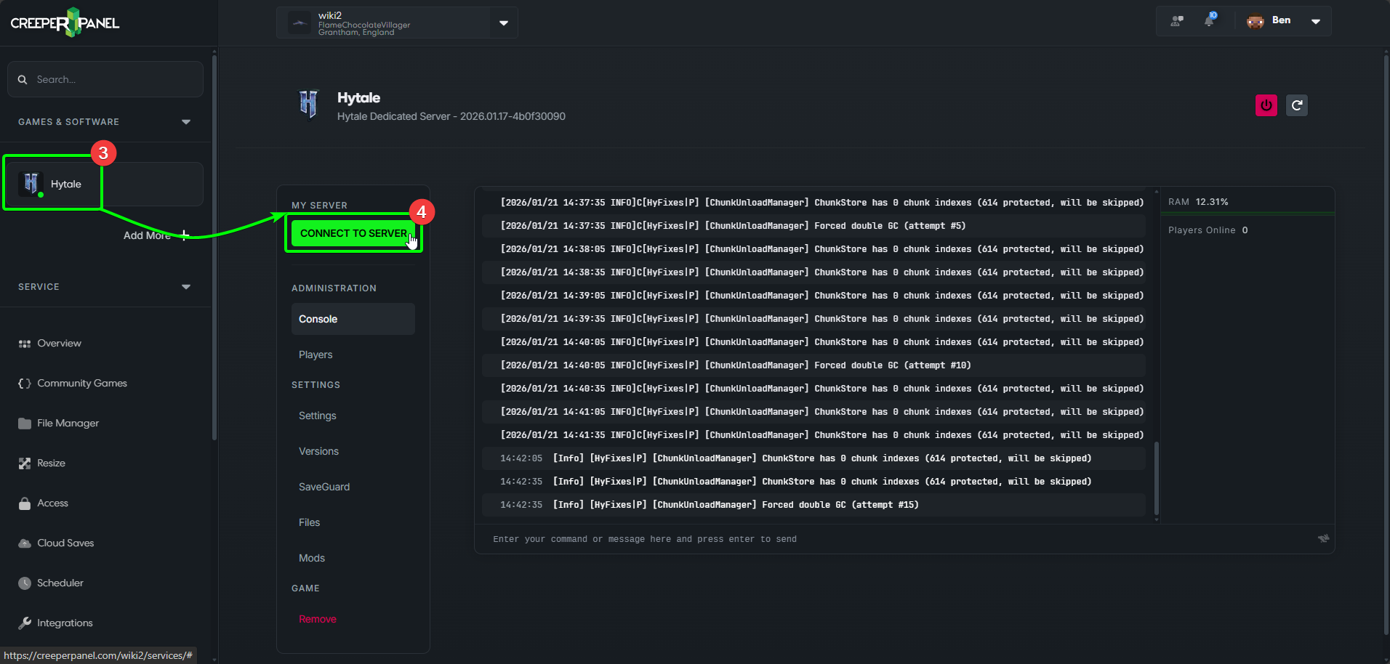
Task: Click the Add More plus icon
Action: pos(185,235)
